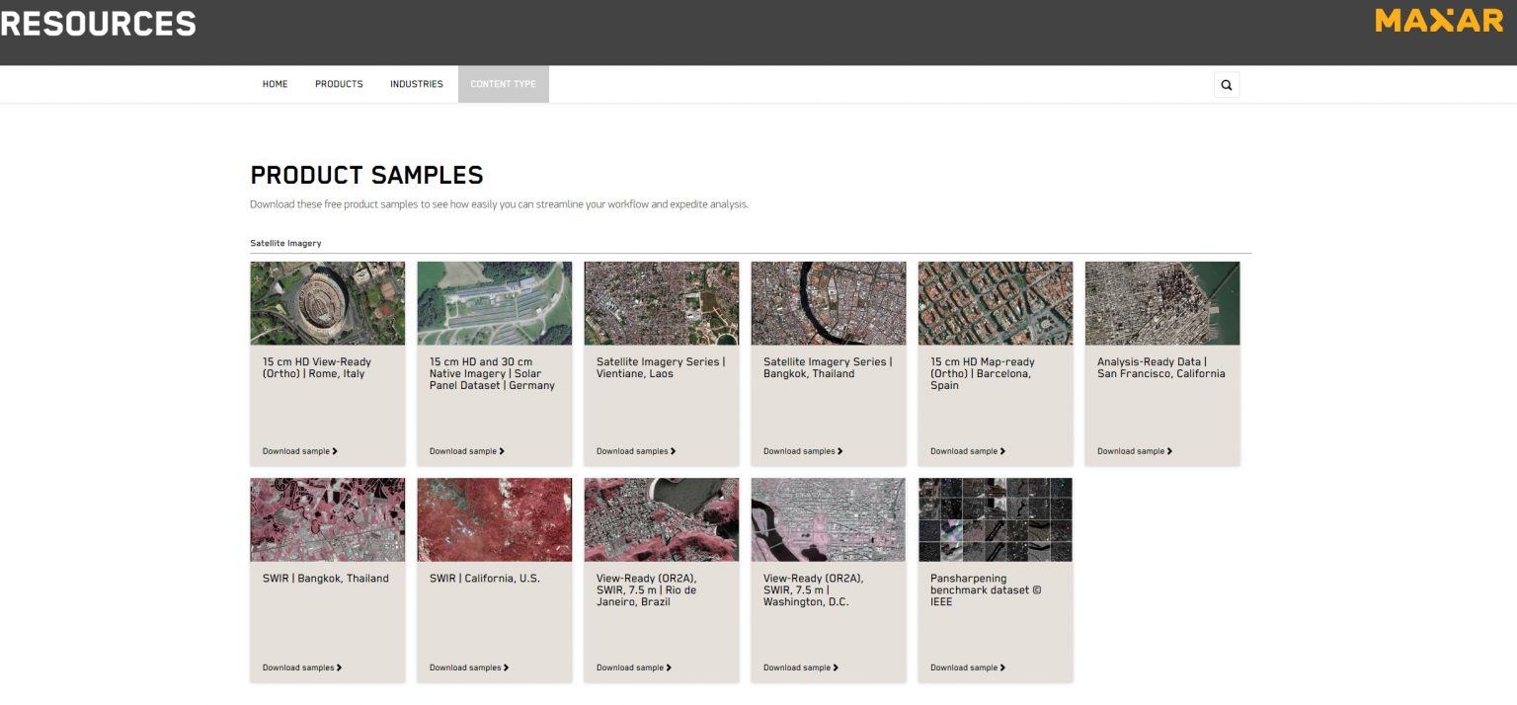The width and height of the screenshot is (1517, 705).
Task: Download samples for Vientiane, Laos
Action: tap(635, 451)
